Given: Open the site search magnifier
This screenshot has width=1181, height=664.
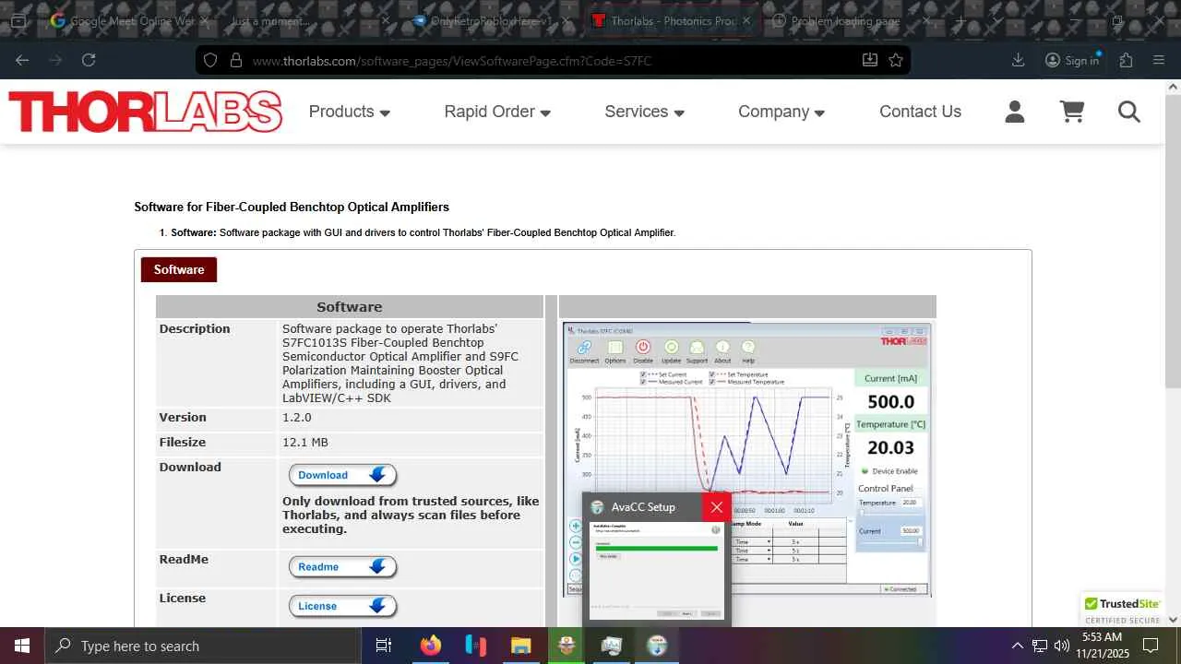Looking at the screenshot, I should [x=1129, y=112].
